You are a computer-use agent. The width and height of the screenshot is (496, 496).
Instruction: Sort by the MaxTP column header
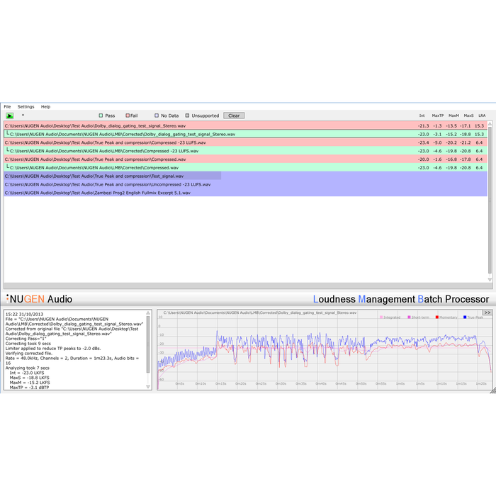(437, 115)
